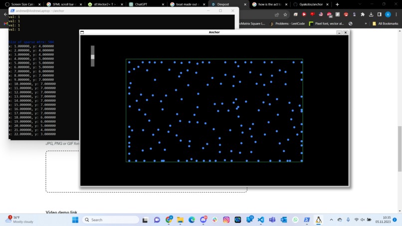The image size is (402, 226).
Task: Open the 'oMatrix Square L...' bookmark
Action: [x=252, y=23]
